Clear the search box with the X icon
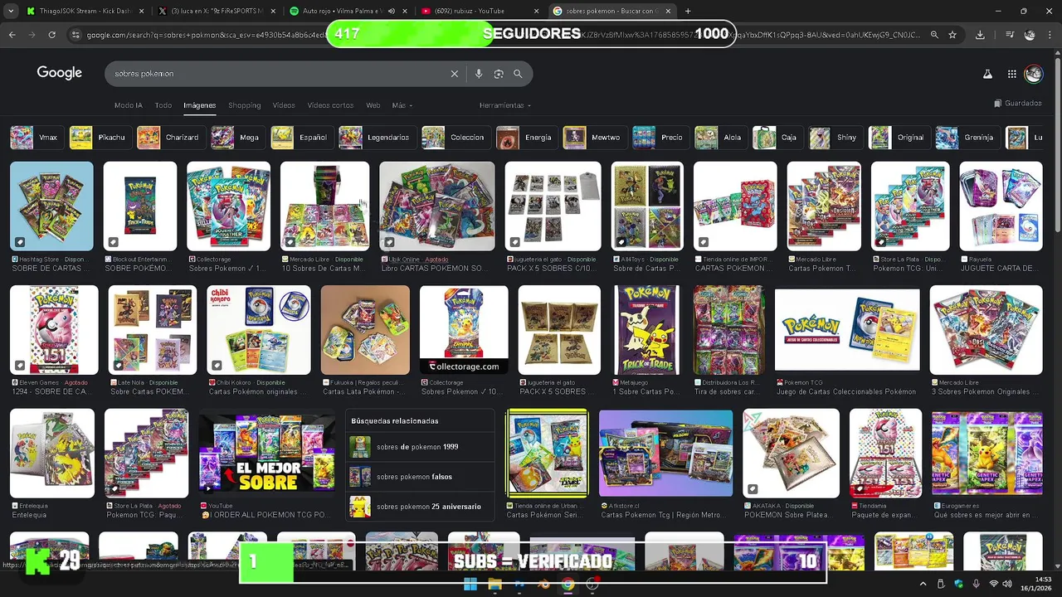Viewport: 1062px width, 597px height. [x=455, y=74]
